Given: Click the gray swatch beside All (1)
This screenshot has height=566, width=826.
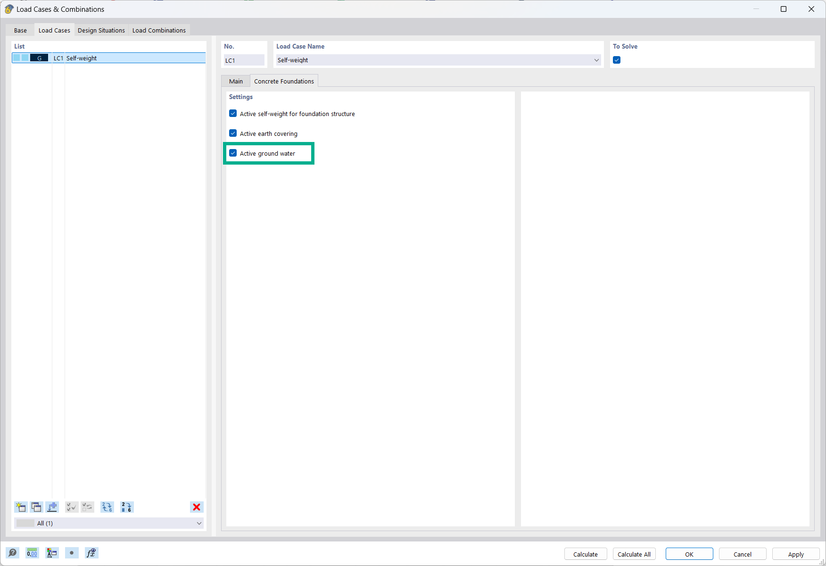Looking at the screenshot, I should pyautogui.click(x=25, y=523).
